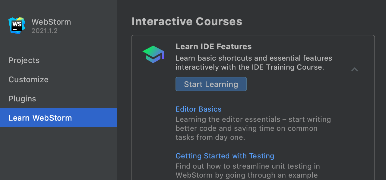Click the WebStorm WS logo icon
Screen dimensions: 386x180
17,25
